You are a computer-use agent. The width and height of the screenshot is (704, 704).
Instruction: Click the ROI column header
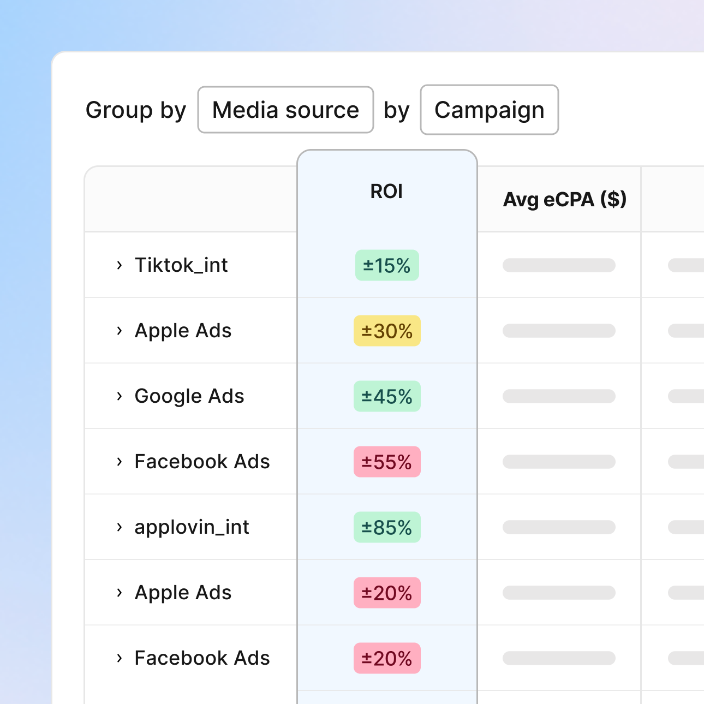pos(387,191)
